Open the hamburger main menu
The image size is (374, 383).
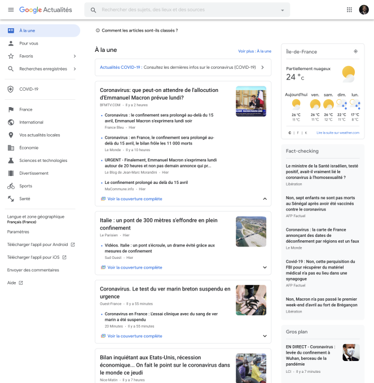coord(11,10)
